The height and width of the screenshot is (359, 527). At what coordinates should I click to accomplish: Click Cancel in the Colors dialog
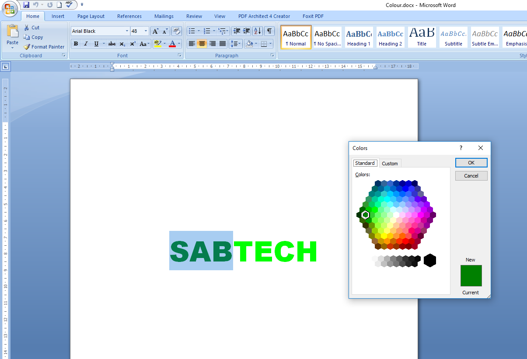pos(471,176)
